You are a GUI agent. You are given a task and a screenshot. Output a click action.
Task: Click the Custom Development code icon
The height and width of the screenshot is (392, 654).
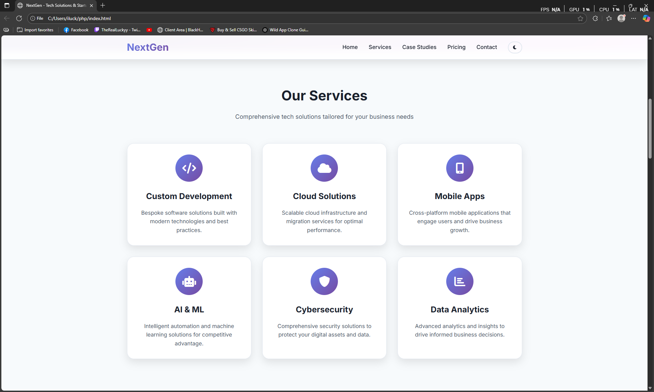click(189, 168)
